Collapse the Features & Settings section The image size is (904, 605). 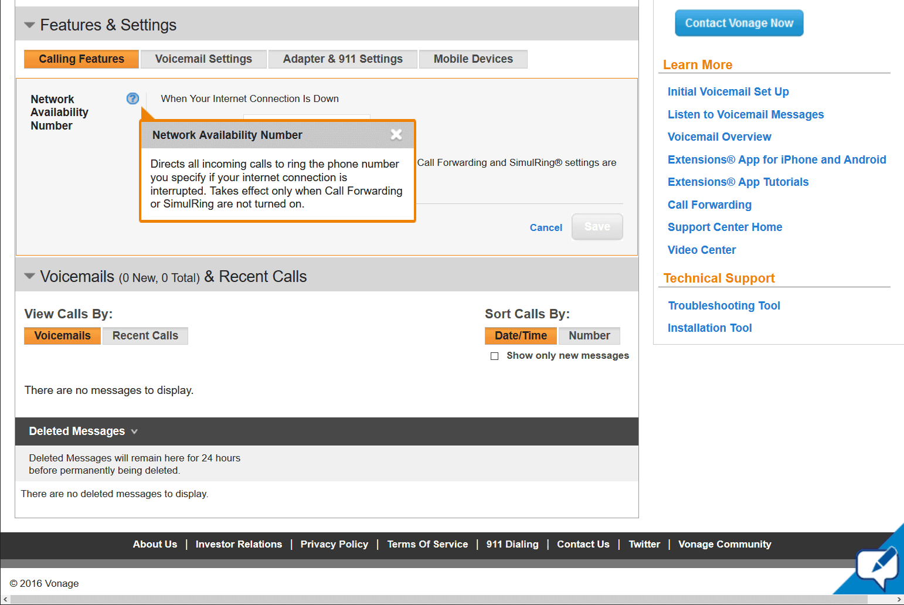point(29,25)
